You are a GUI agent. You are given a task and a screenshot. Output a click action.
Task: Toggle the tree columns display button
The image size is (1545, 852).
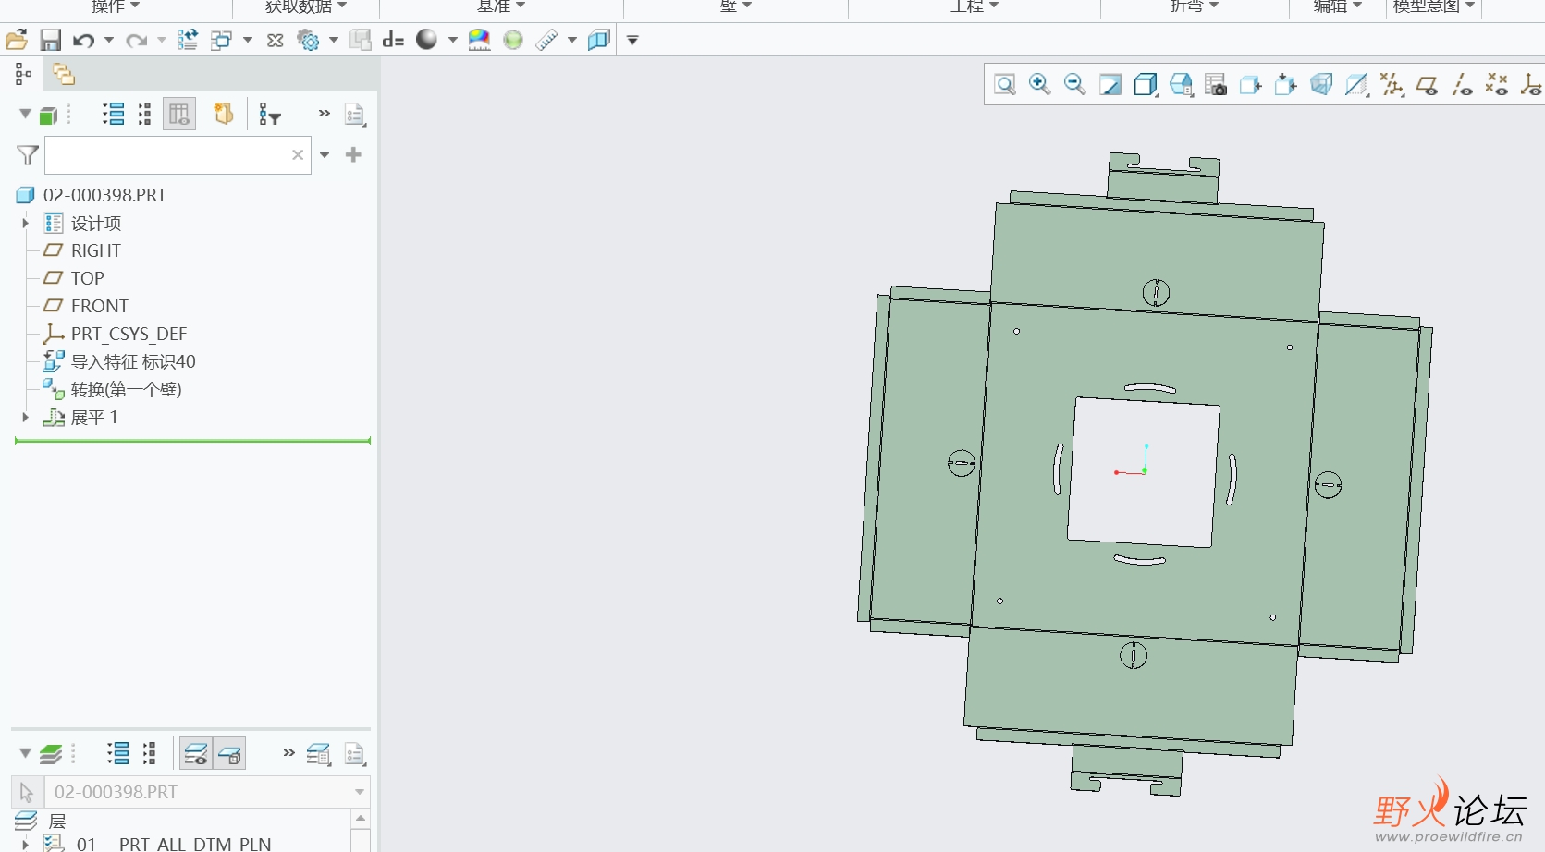tap(179, 114)
